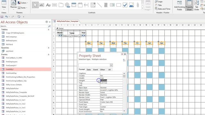Pick the List Box control
The width and height of the screenshot is (205, 115).
coord(112,5)
